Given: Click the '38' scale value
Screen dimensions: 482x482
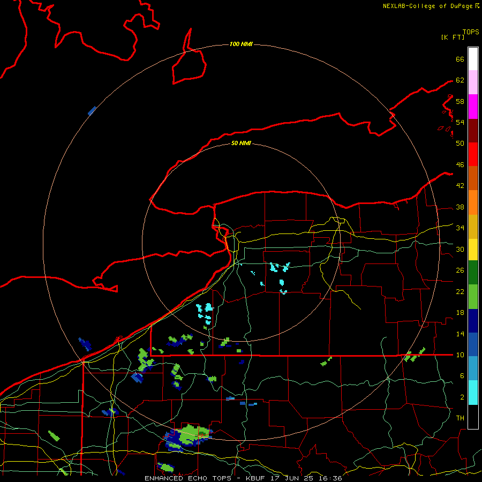Looking at the screenshot, I should pyautogui.click(x=460, y=207).
